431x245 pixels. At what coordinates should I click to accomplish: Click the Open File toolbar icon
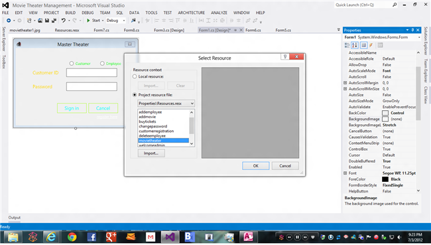[x=40, y=21]
